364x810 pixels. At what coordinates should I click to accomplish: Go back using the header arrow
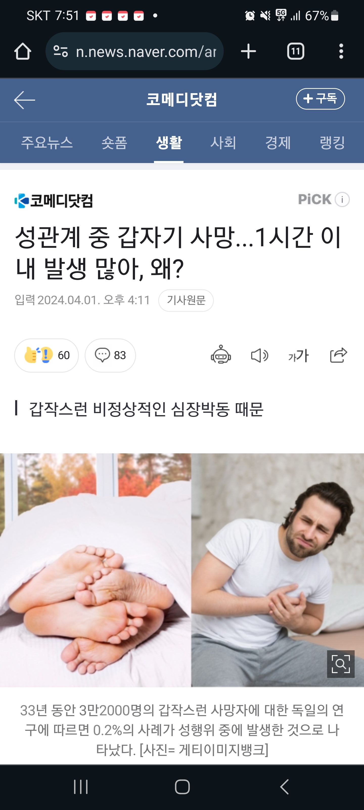[x=25, y=100]
